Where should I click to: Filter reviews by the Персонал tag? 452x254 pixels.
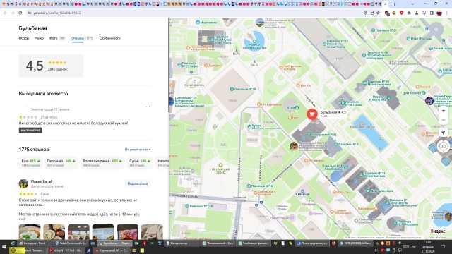click(x=61, y=163)
